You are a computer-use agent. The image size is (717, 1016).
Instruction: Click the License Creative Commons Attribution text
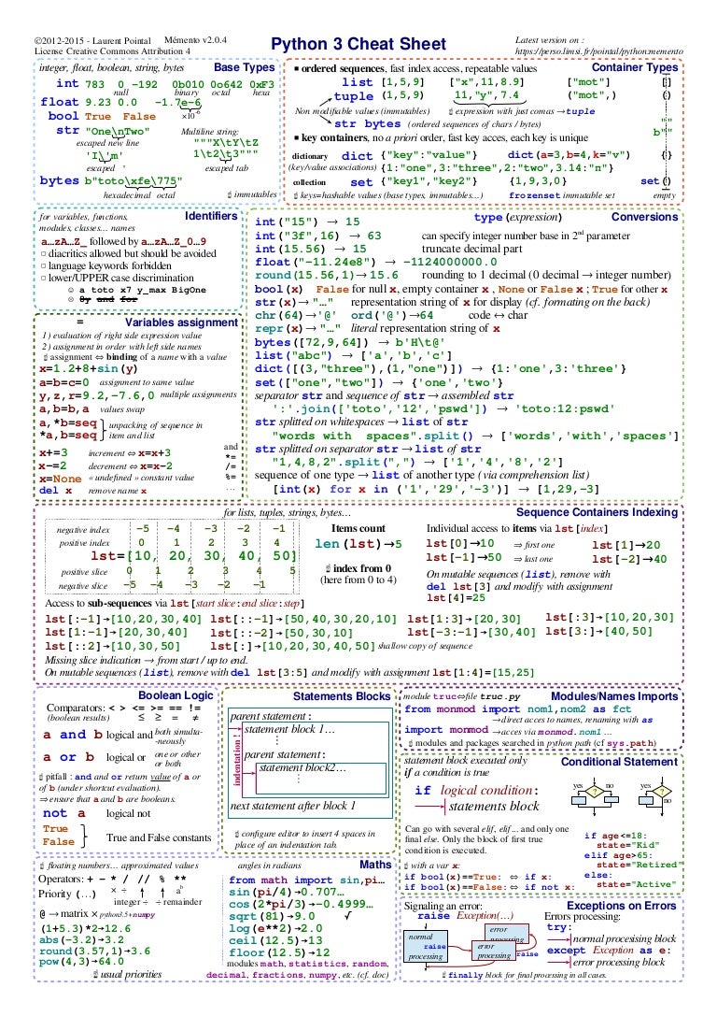[x=111, y=52]
